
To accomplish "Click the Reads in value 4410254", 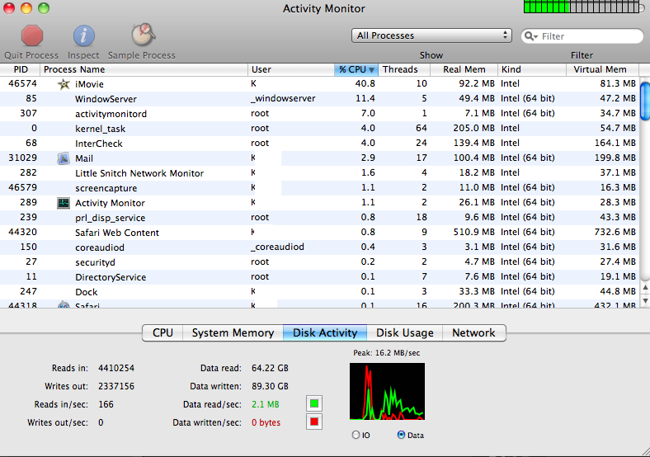I will [x=116, y=368].
